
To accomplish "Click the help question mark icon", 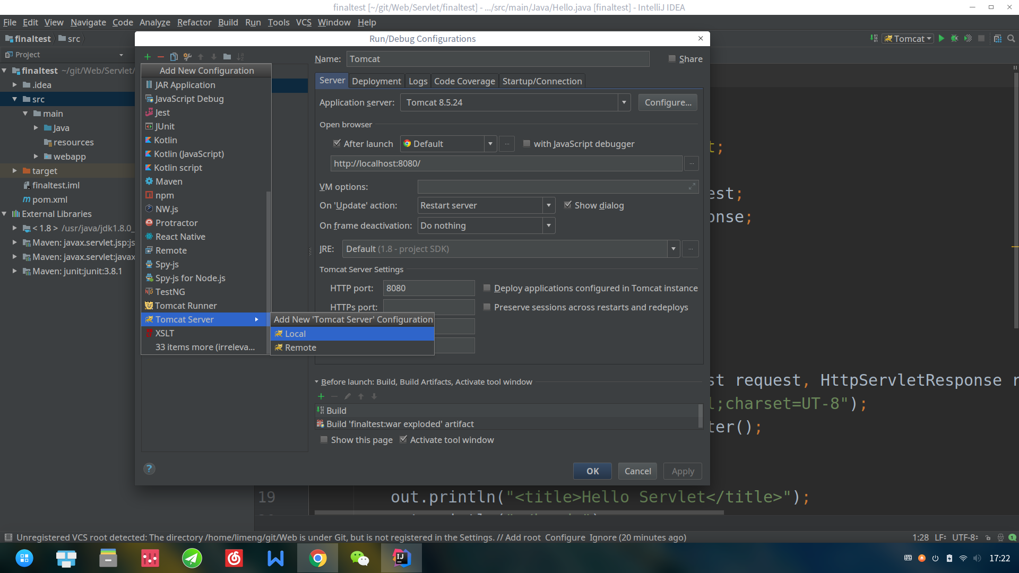I will pyautogui.click(x=149, y=468).
